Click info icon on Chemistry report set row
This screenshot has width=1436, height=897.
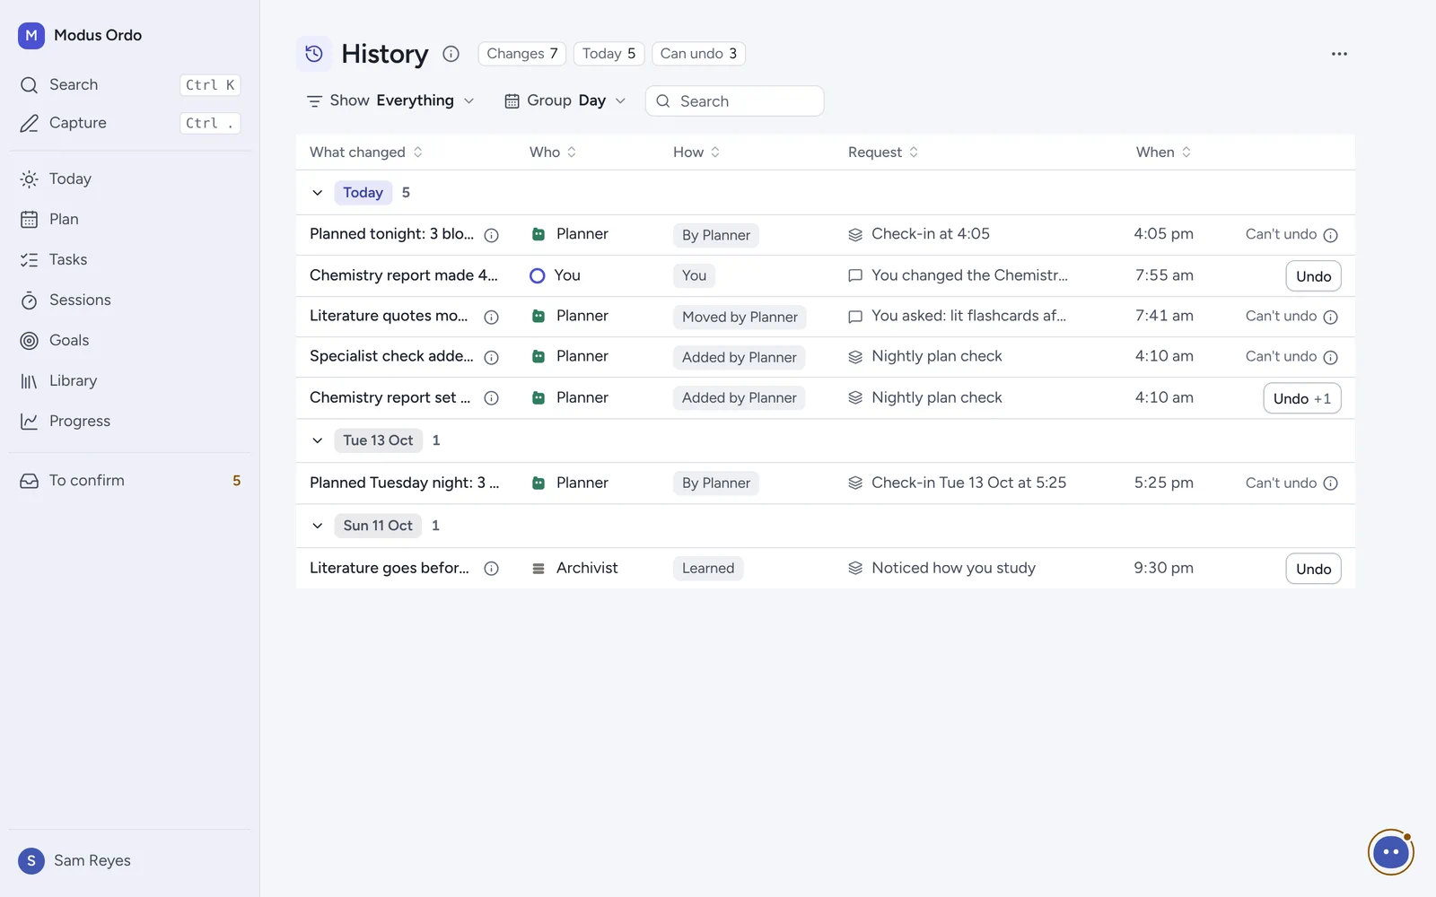(492, 398)
